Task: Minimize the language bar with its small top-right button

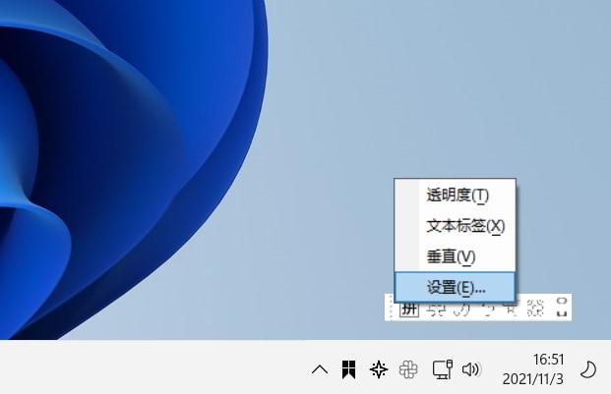Action: coord(562,301)
